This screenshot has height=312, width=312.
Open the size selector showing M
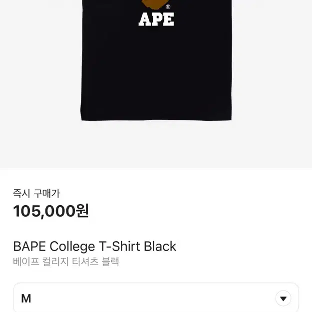[156, 298]
